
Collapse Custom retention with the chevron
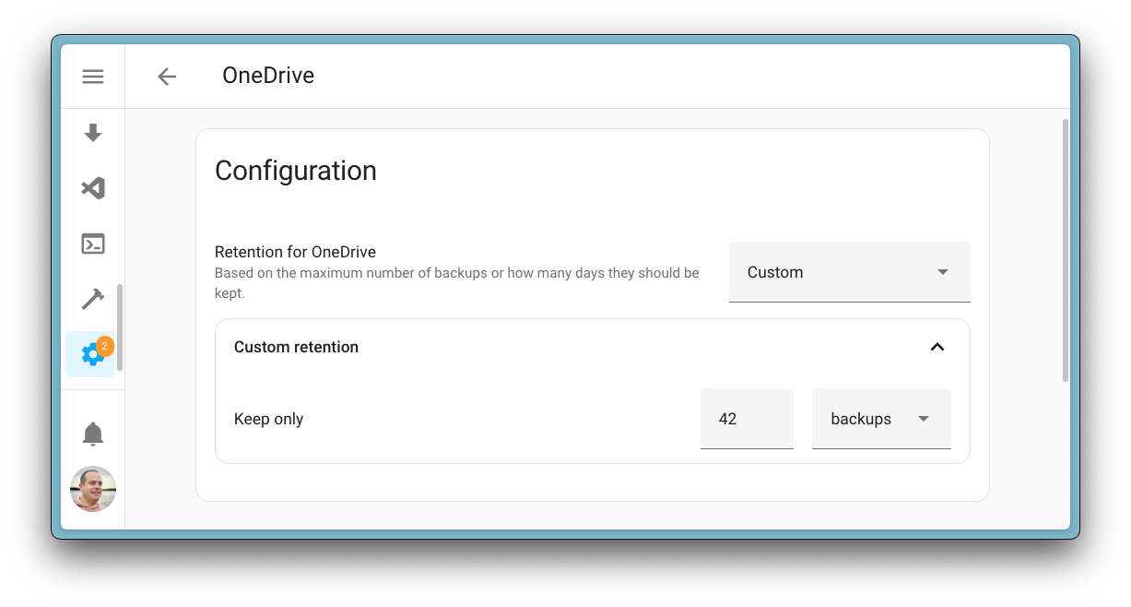937,347
